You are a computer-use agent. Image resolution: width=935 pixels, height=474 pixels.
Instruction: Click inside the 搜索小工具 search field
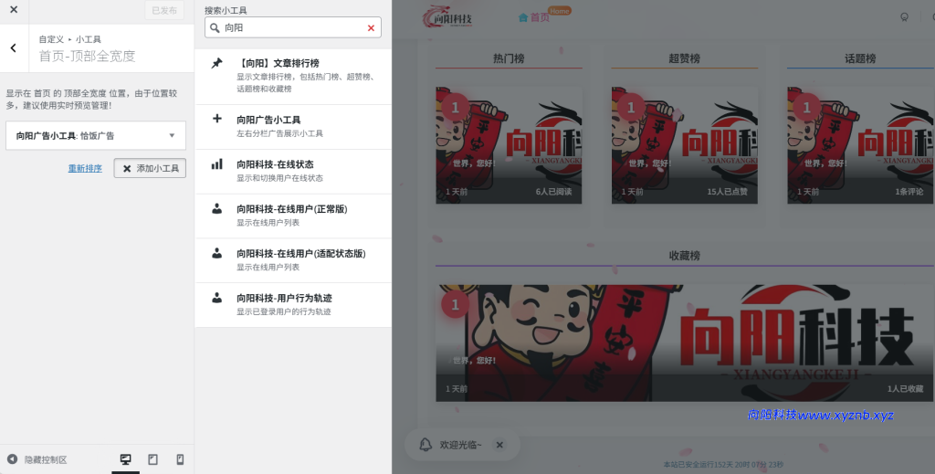293,27
